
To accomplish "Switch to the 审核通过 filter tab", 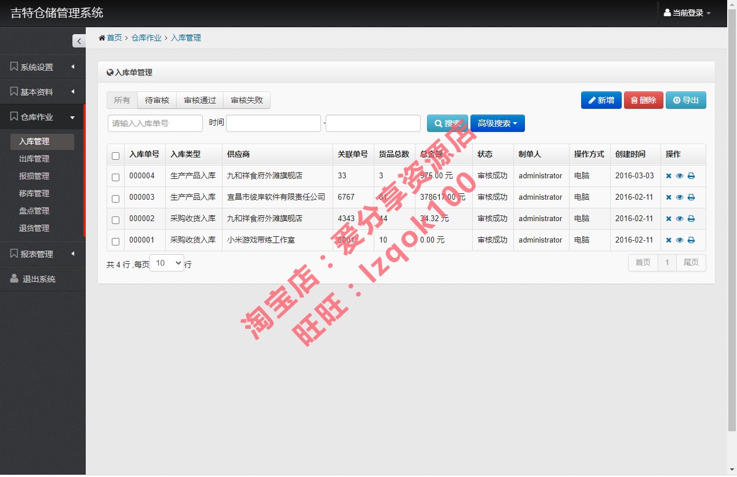I will point(200,100).
